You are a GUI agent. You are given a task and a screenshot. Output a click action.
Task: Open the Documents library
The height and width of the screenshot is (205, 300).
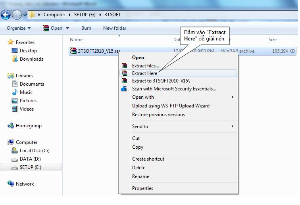[32, 84]
